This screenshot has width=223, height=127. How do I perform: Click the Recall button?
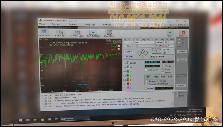(x=182, y=60)
